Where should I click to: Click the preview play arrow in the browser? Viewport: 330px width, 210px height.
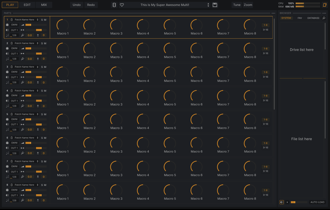tap(287, 202)
